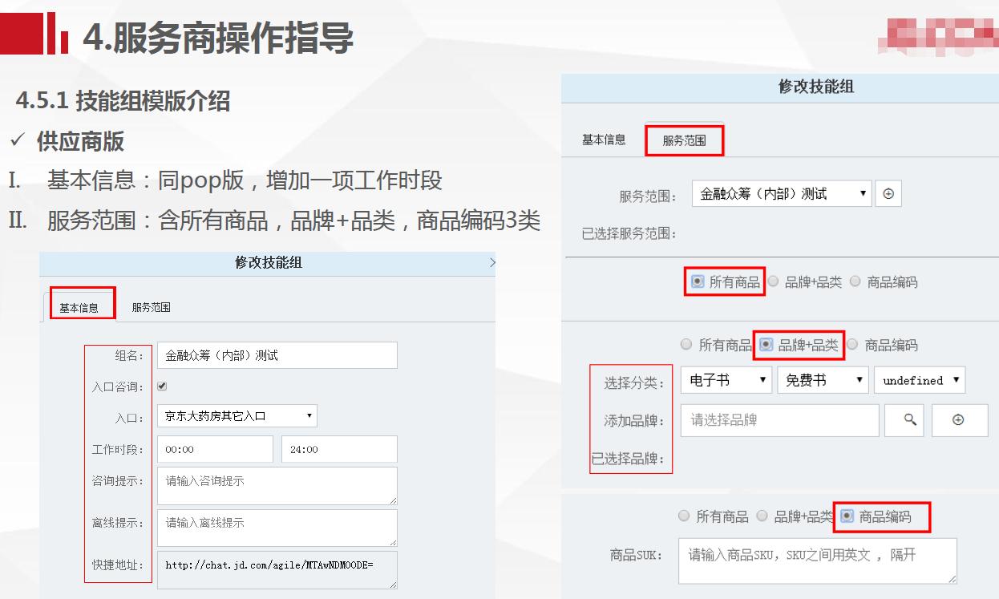999x599 pixels.
Task: Click the 商品SUK input field
Action: click(x=818, y=561)
